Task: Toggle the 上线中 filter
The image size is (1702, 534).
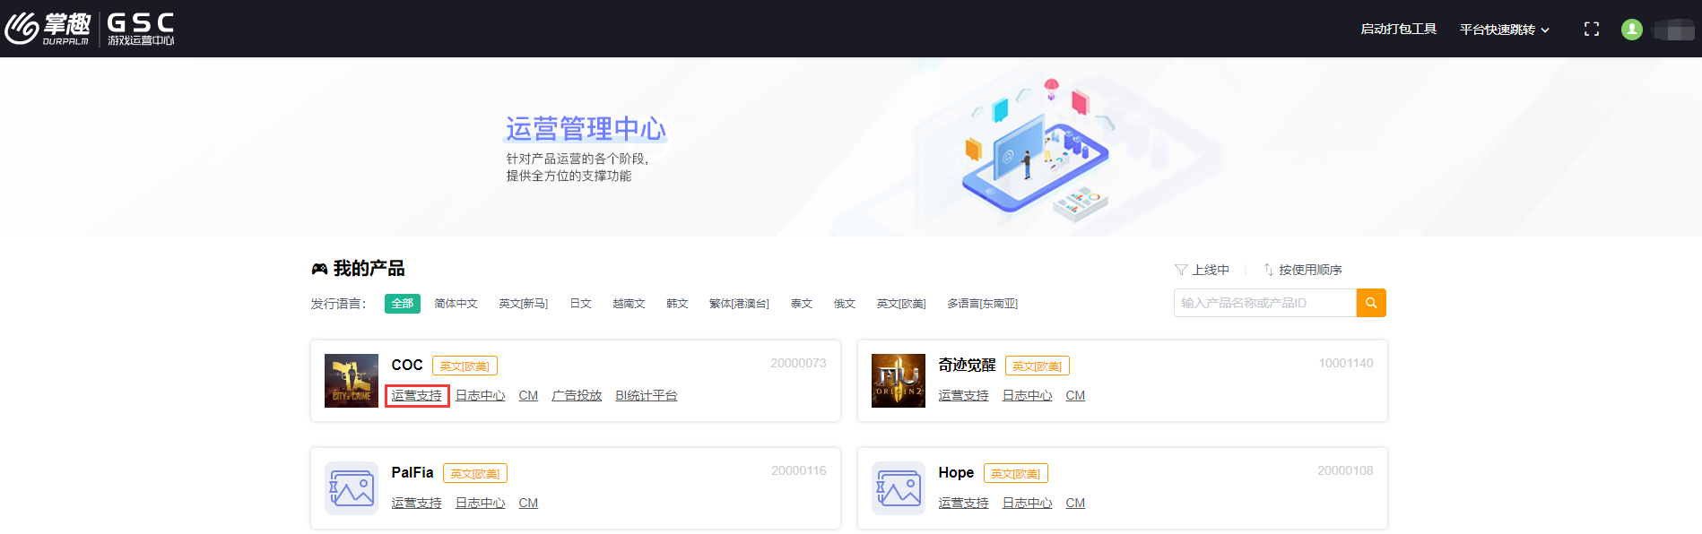Action: click(x=1202, y=270)
